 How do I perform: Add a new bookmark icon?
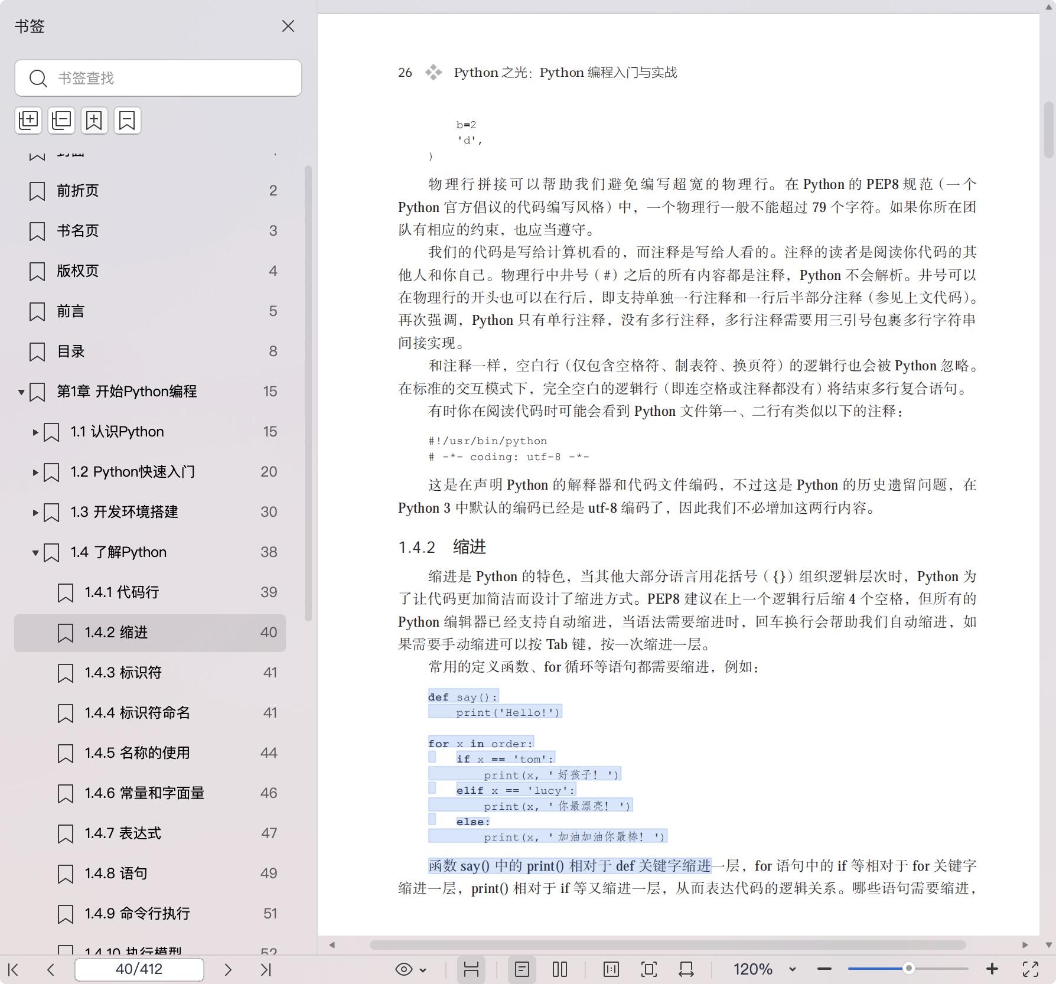94,120
